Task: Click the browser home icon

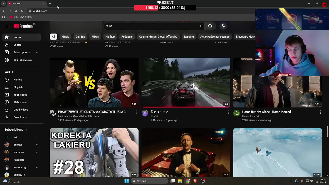Action: click(22, 11)
